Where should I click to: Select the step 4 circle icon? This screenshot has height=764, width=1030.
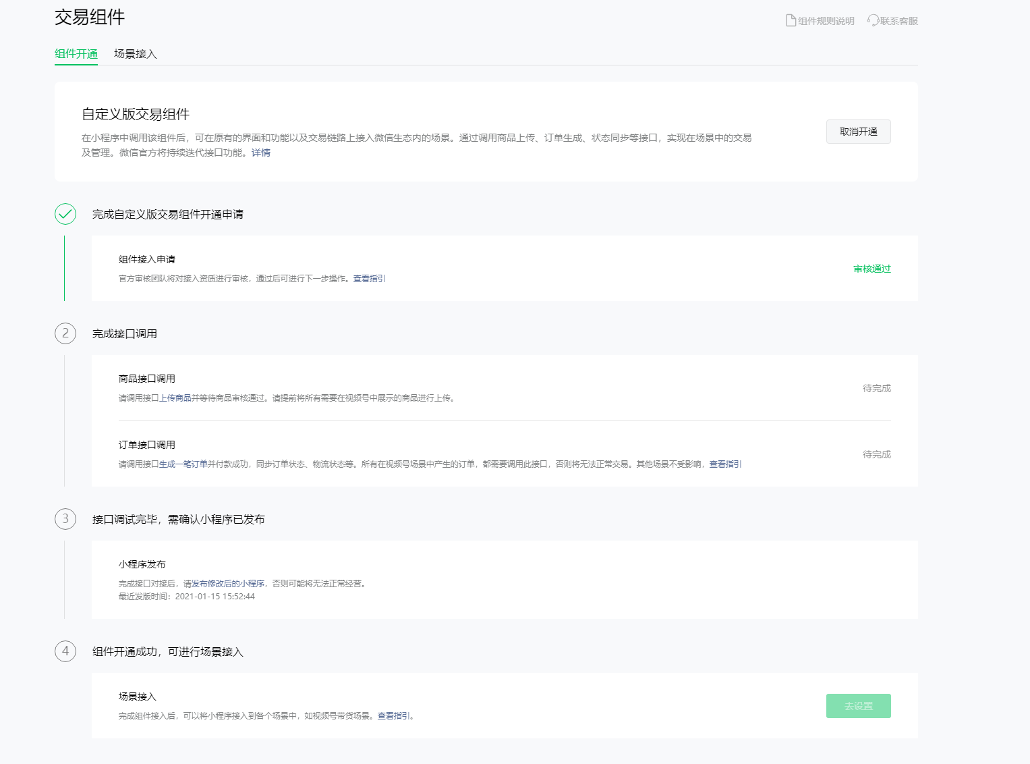click(x=65, y=651)
